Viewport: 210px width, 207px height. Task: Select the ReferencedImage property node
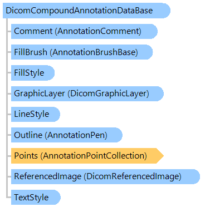click(x=105, y=176)
